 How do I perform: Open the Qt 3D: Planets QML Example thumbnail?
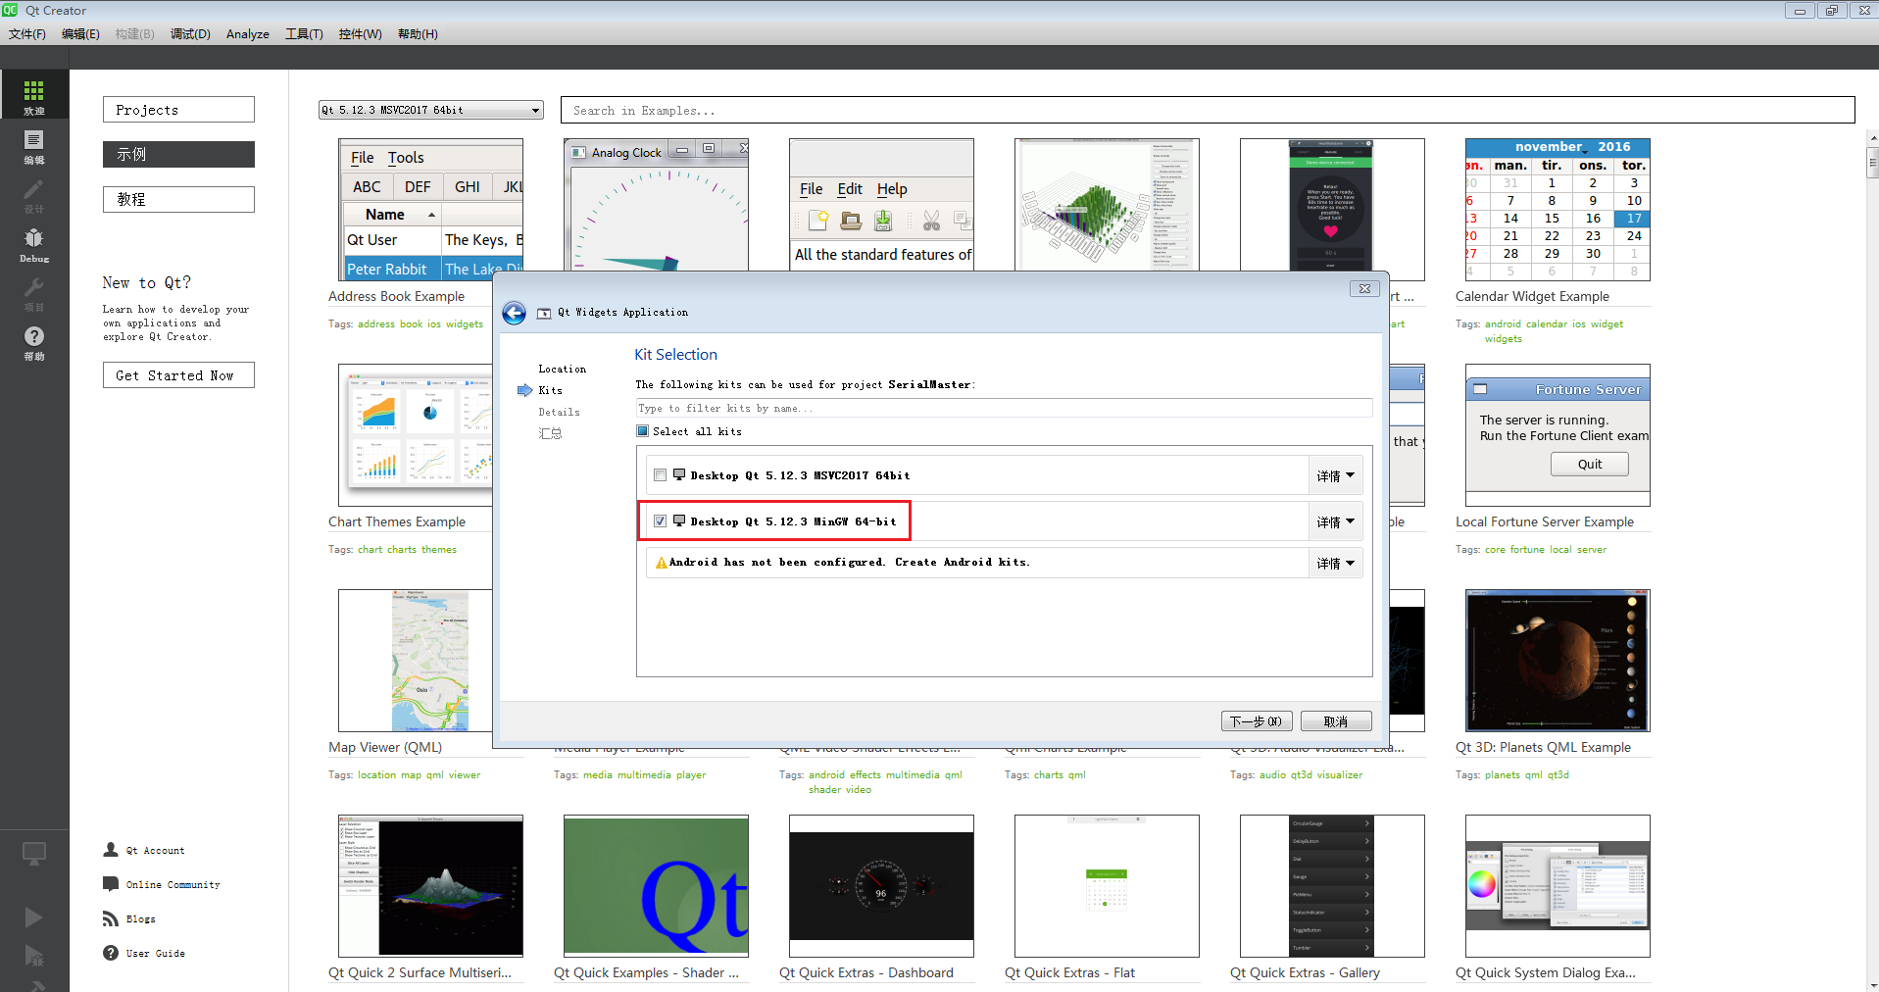coord(1558,661)
